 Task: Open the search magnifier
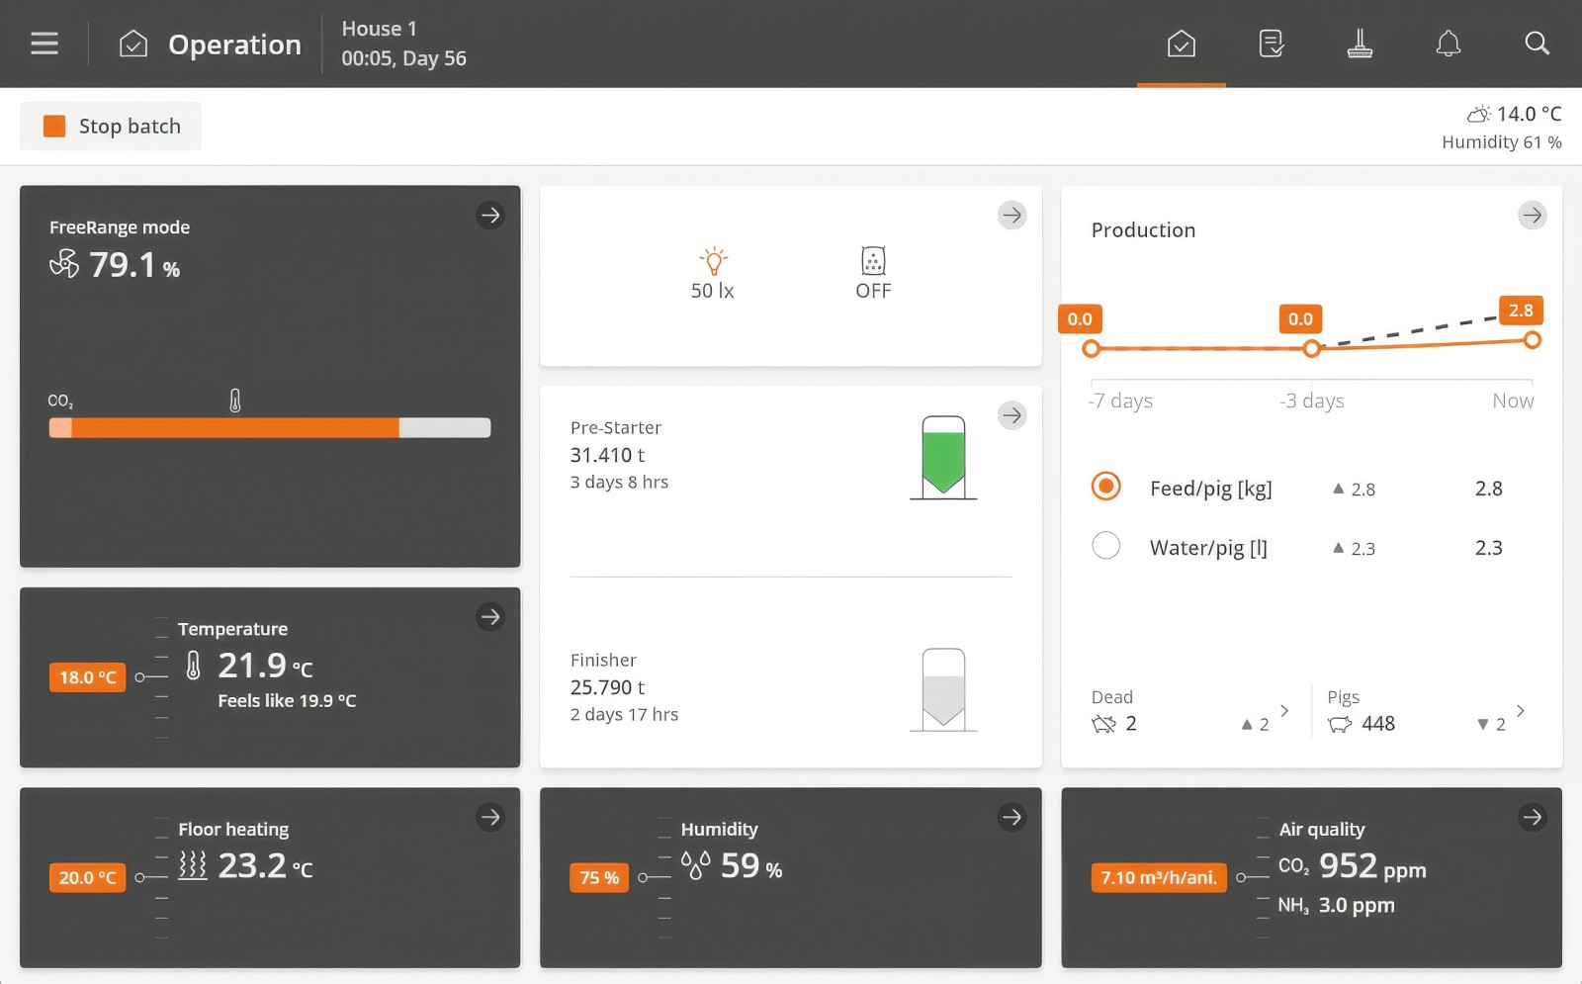click(1537, 44)
